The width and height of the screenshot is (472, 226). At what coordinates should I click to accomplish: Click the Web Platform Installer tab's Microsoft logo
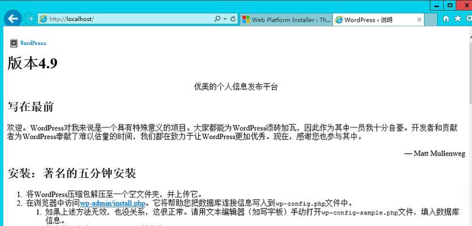tap(246, 20)
